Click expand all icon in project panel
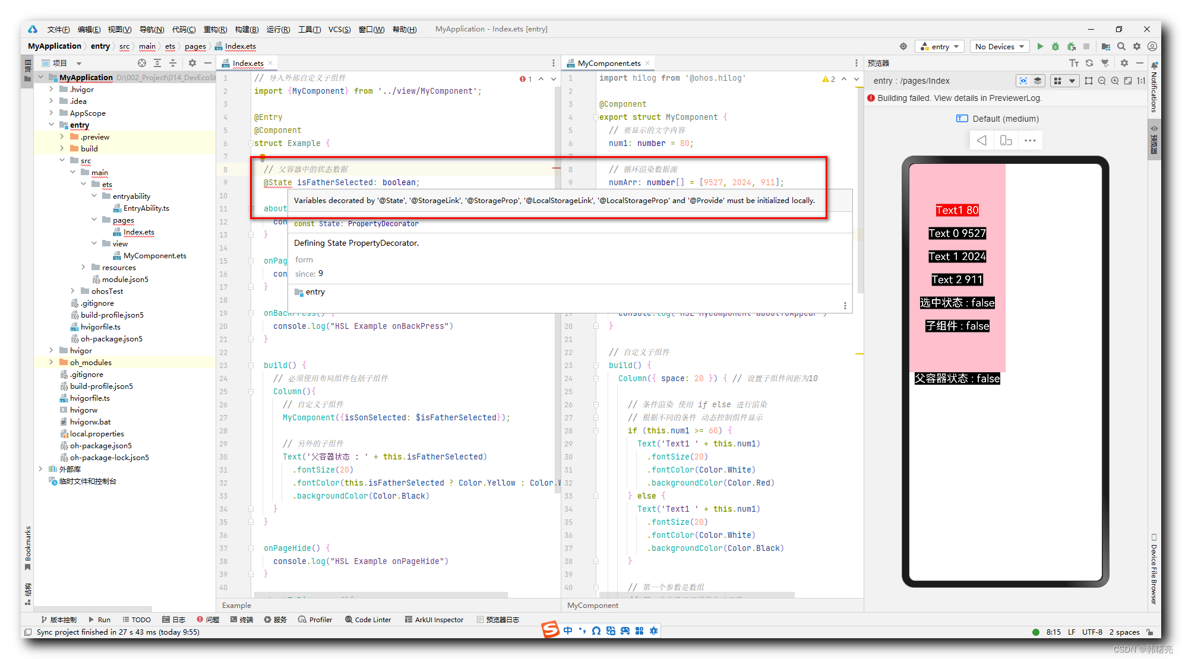1182x659 pixels. 157,63
